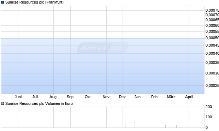Click the 0,00060 price axis value

point(212,25)
